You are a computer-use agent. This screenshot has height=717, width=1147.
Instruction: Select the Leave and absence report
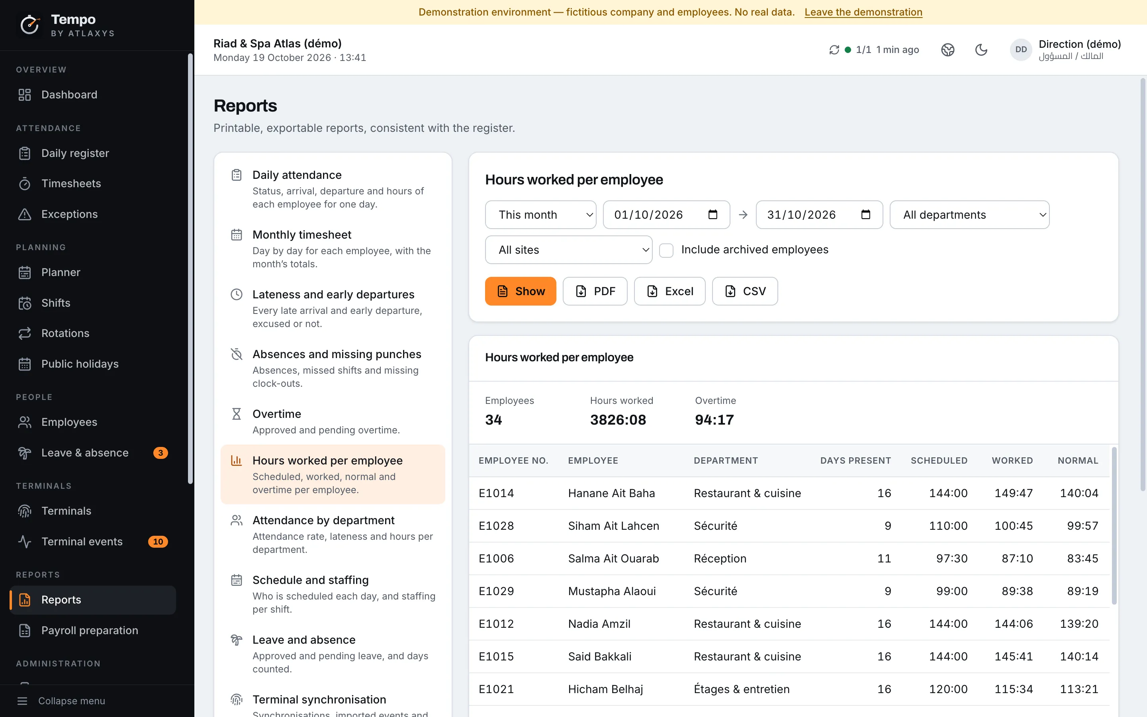tap(333, 654)
